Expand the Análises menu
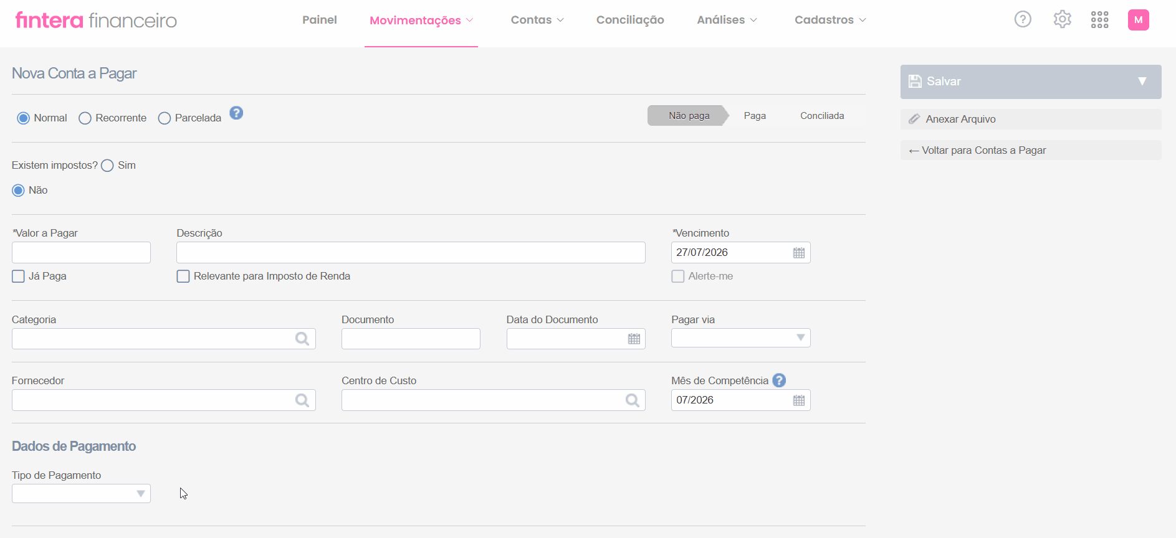The height and width of the screenshot is (538, 1176). point(727,20)
